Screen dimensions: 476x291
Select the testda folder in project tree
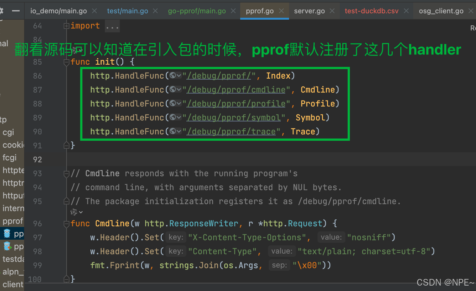(13, 259)
